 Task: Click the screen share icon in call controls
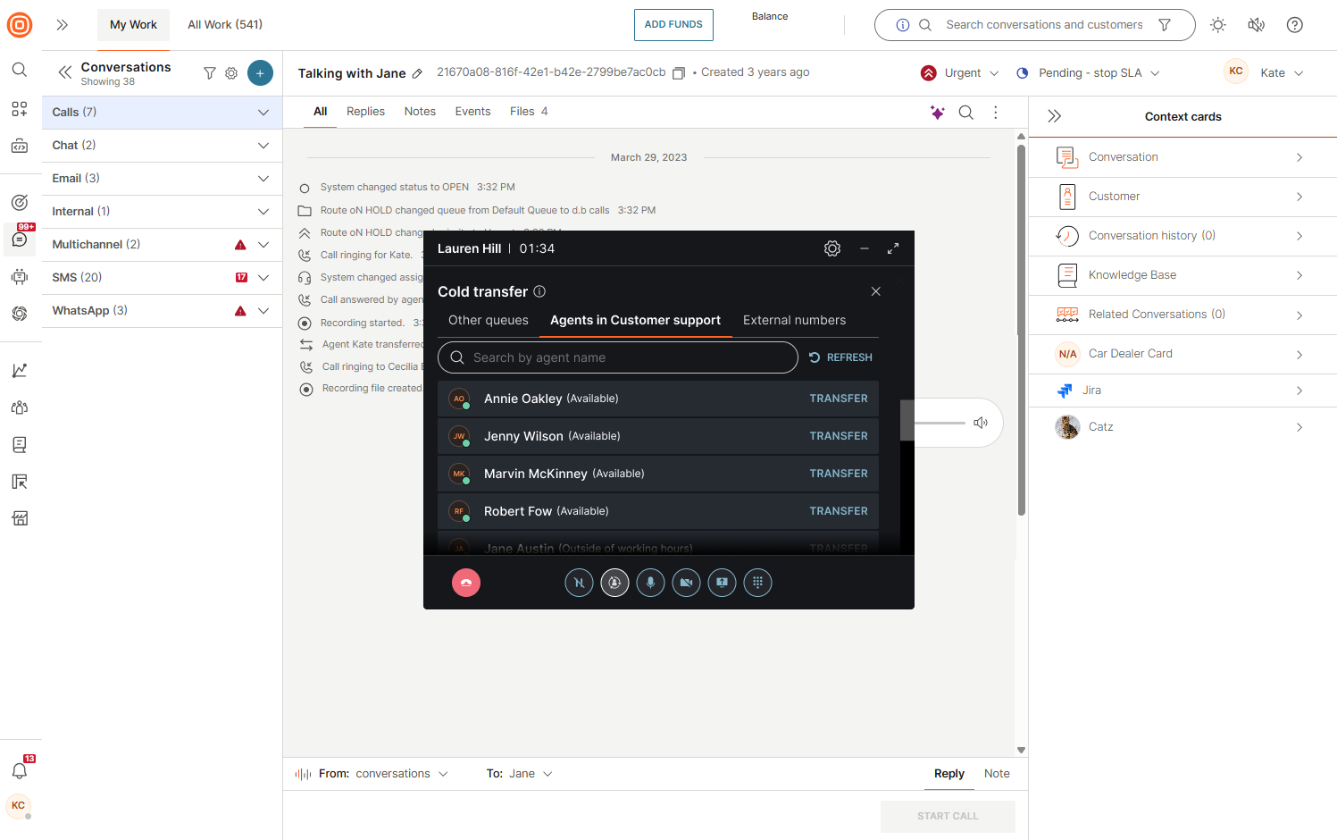click(x=722, y=583)
